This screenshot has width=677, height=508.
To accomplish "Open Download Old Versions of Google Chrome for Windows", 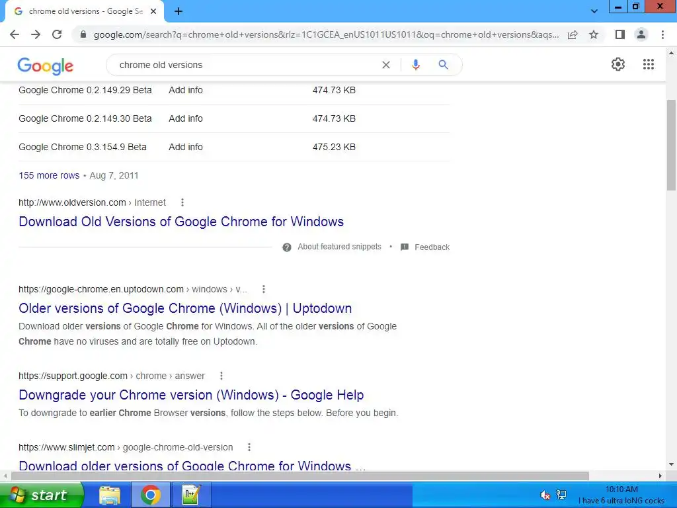I will coord(181,222).
